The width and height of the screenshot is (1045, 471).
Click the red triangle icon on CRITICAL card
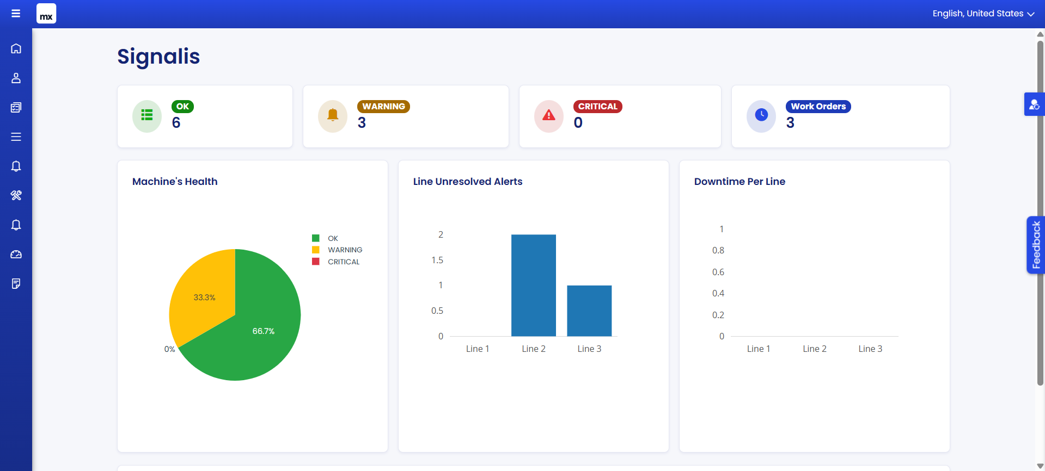coord(549,116)
